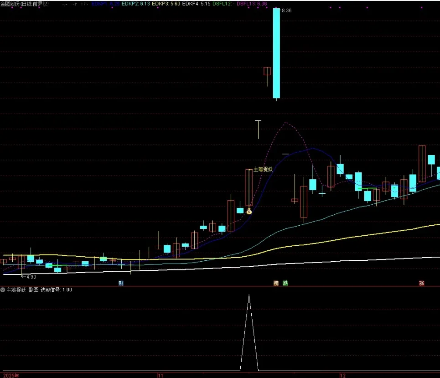Click the money-bag signal icon under candle
Viewport: 440px width, 378px height.
click(249, 211)
